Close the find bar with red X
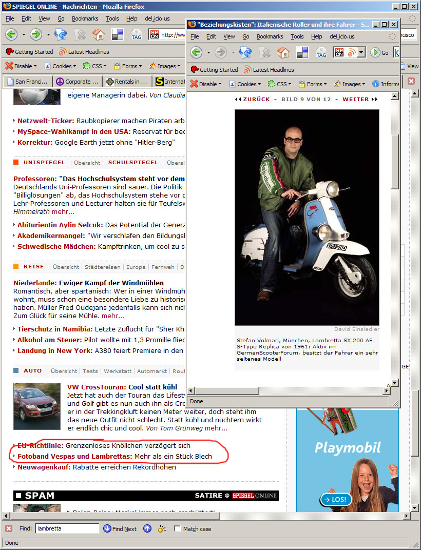Image resolution: width=421 pixels, height=550 pixels. coord(9,528)
